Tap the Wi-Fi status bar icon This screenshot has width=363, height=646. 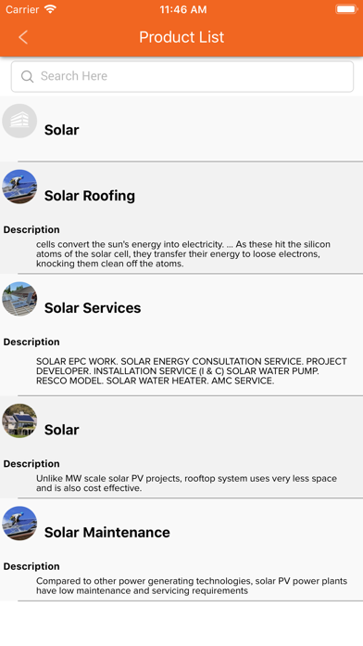coord(50,9)
